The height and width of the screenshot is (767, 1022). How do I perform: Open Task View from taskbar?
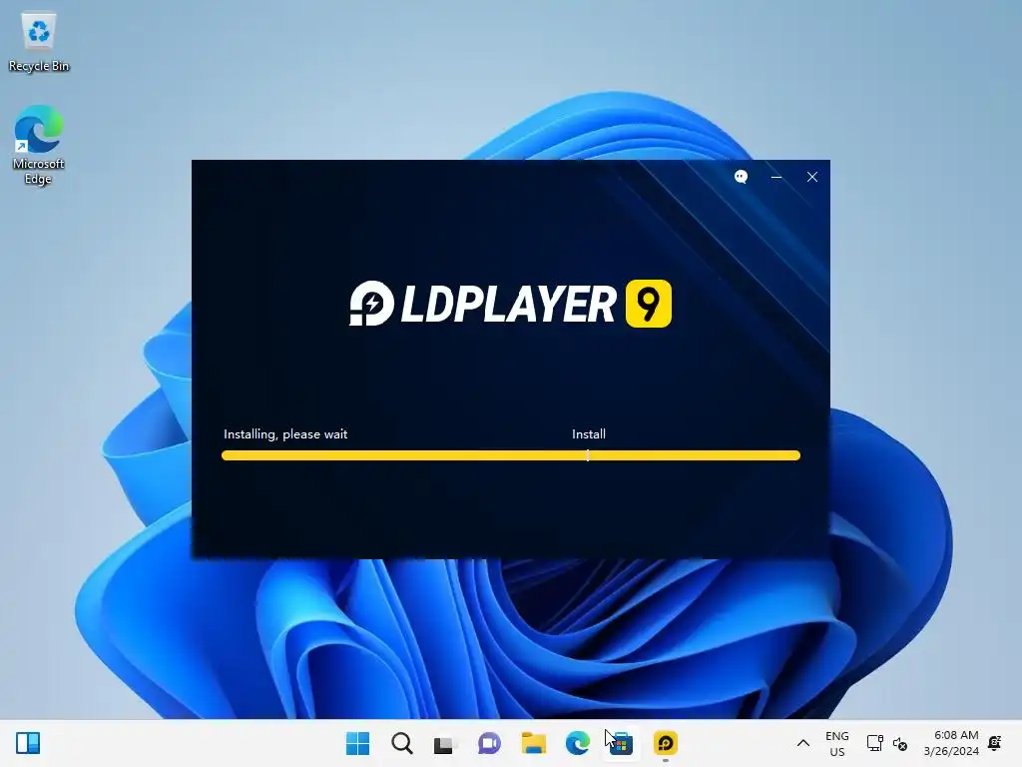click(x=445, y=743)
